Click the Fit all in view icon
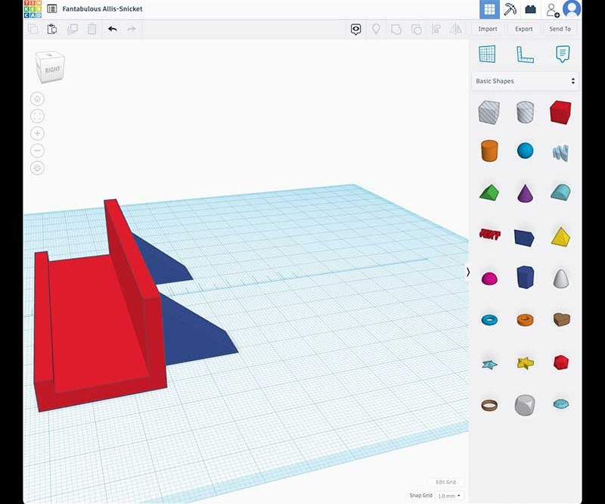Screen dimensions: 605x504 tap(38, 116)
